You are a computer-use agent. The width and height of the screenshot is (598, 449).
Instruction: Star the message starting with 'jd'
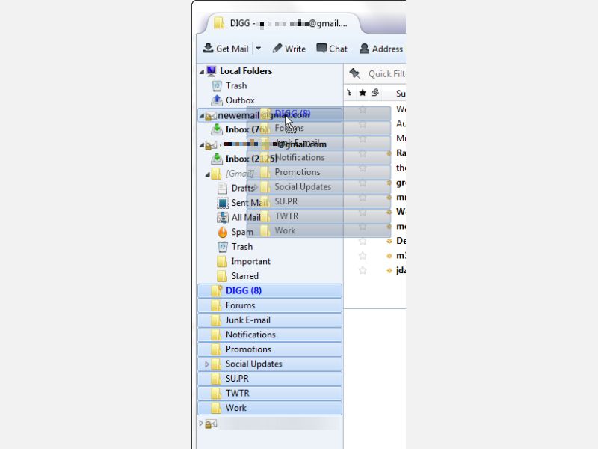click(x=363, y=270)
